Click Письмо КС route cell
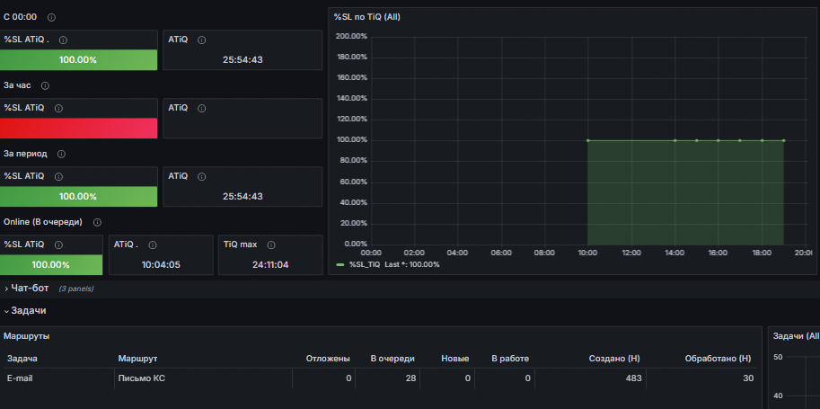This screenshot has height=409, width=820. (142, 378)
